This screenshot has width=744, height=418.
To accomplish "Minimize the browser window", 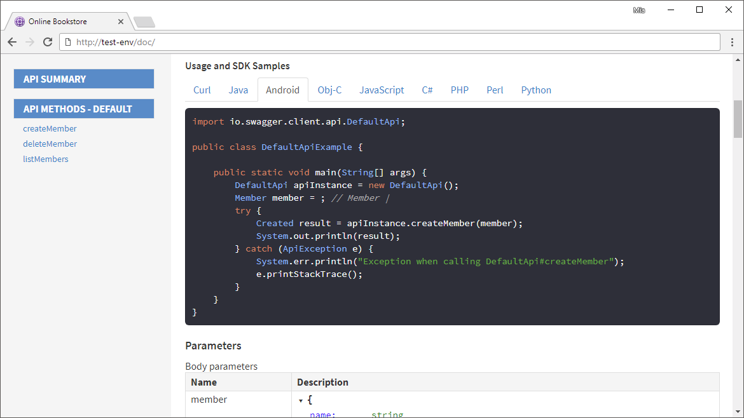I will (671, 10).
